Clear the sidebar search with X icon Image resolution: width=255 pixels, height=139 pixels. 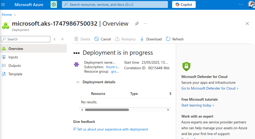point(55,39)
